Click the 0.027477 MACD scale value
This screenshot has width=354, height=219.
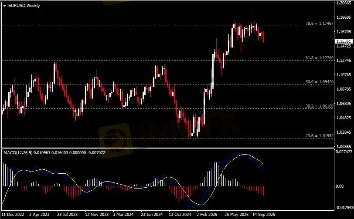pyautogui.click(x=343, y=152)
